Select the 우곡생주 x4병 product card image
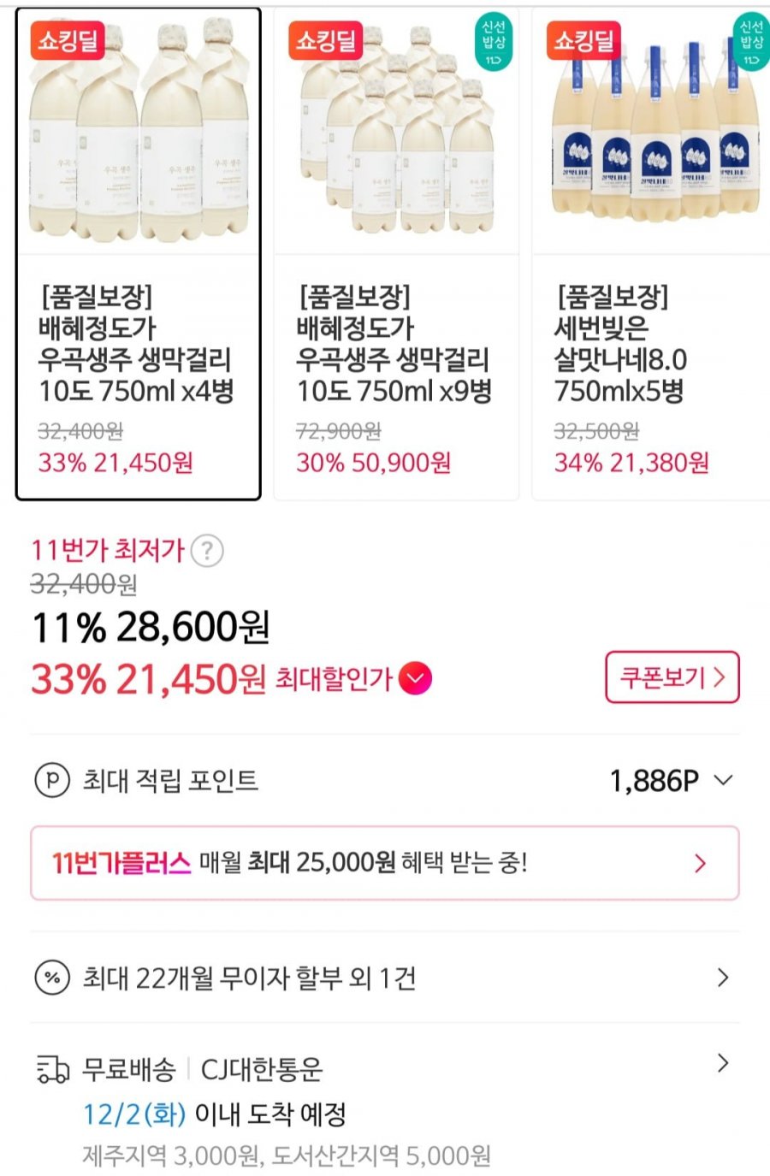Screen dimensions: 770x1176 click(139, 131)
